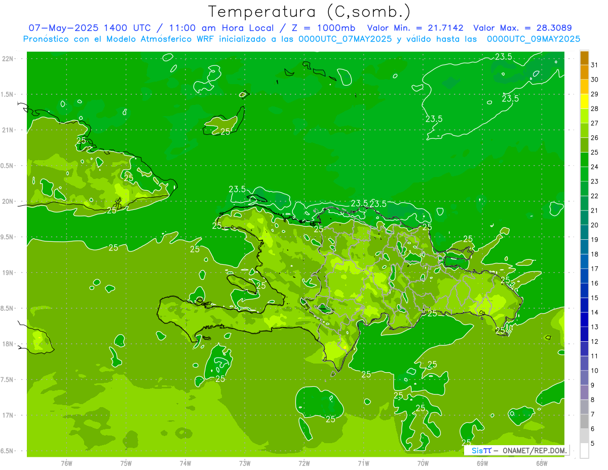Image resolution: width=608 pixels, height=470 pixels.
Task: Click the longitude label "73W"
Action: point(245,463)
